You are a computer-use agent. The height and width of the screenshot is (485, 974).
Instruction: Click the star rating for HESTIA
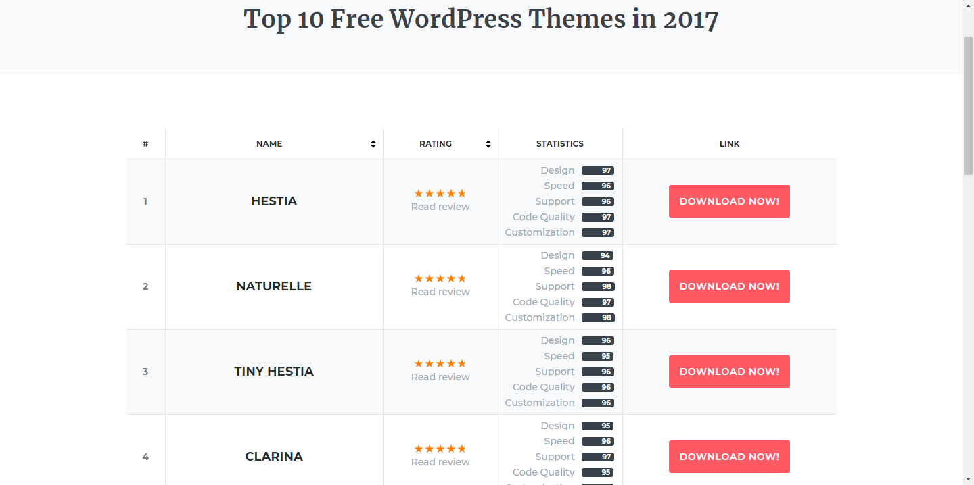click(x=440, y=193)
